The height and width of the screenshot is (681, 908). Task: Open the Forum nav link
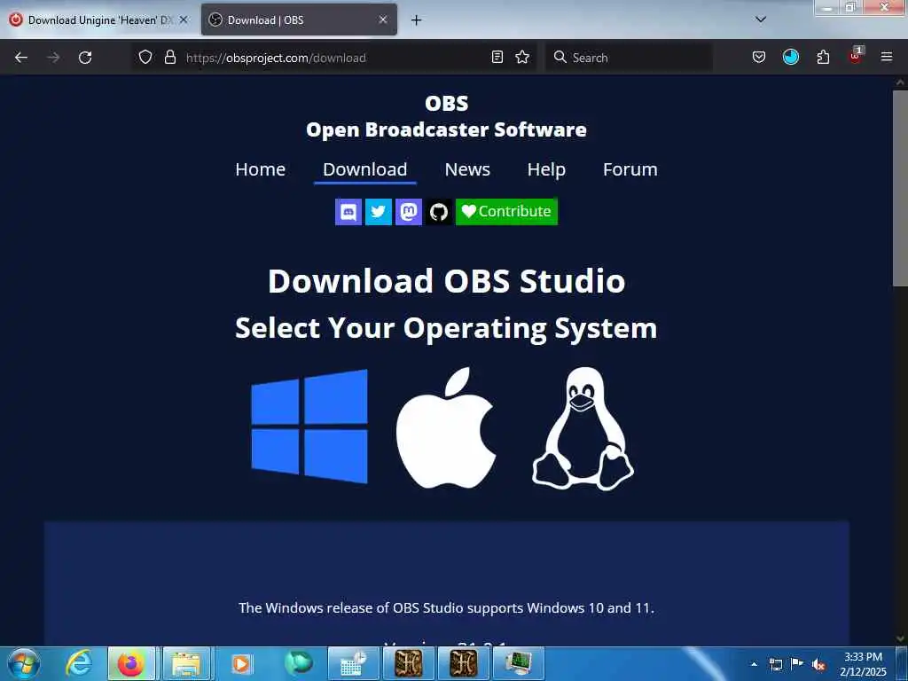(630, 169)
